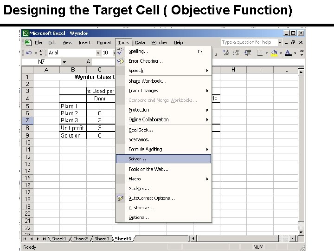Image resolution: width=334 pixels, height=251 pixels.
Task: Open the View menu
Action: pyautogui.click(x=67, y=43)
